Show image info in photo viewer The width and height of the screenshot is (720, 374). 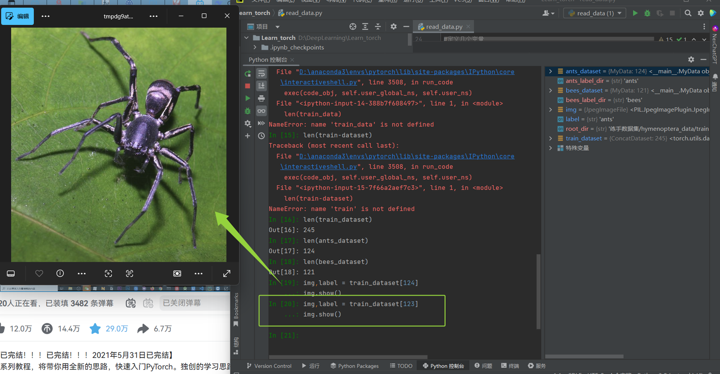click(x=60, y=273)
